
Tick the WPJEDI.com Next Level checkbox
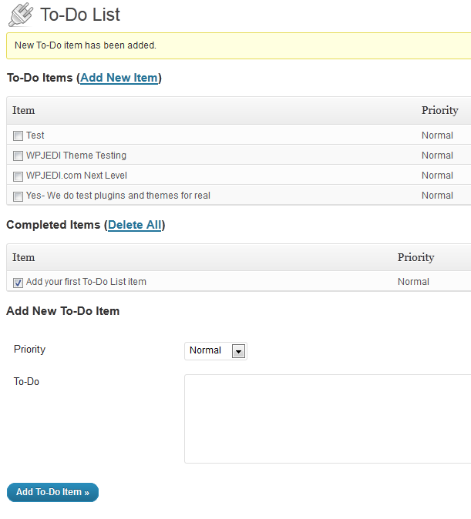point(18,176)
